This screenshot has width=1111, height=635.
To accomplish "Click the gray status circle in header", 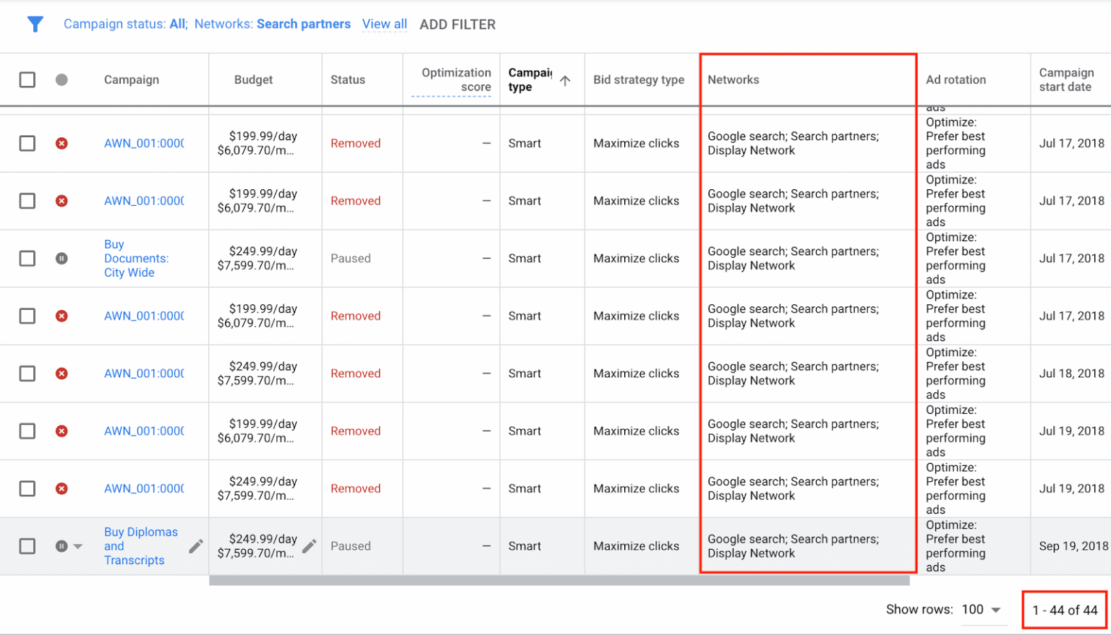I will (61, 79).
